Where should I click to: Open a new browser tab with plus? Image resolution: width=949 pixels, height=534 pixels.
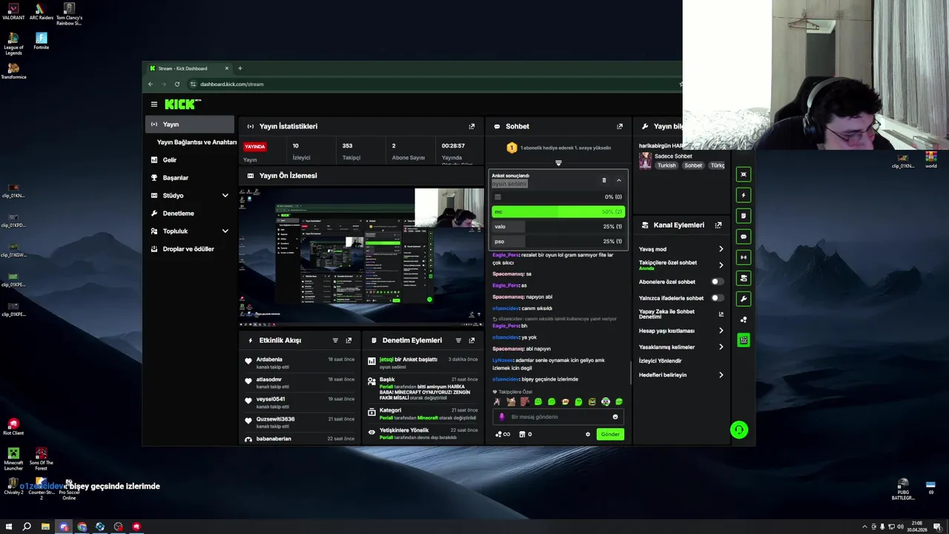click(x=239, y=68)
